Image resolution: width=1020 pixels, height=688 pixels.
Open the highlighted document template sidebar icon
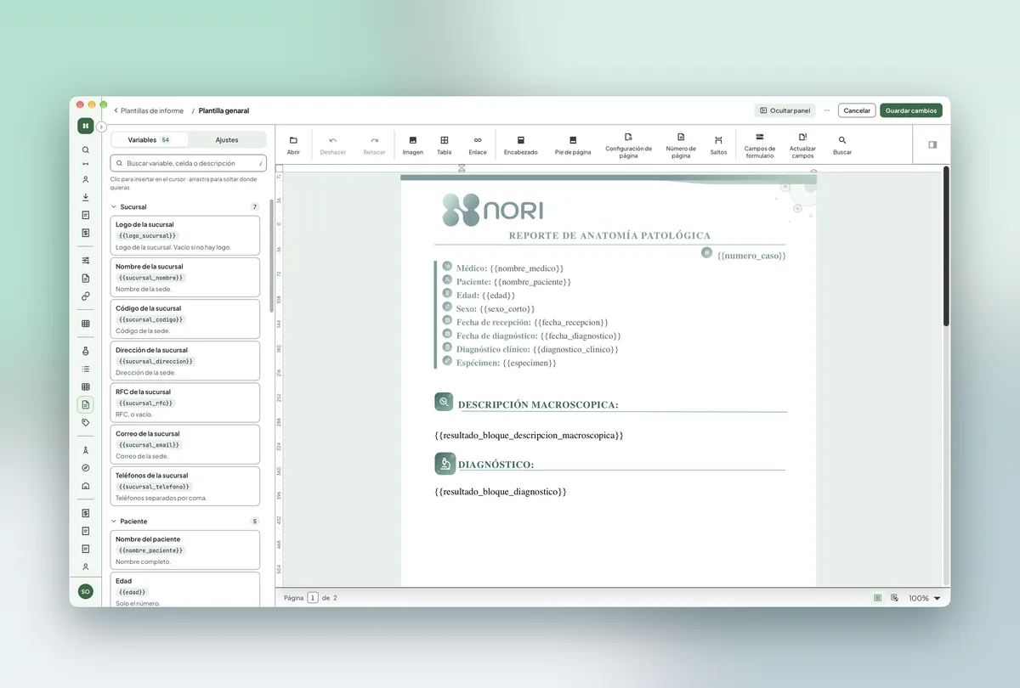85,405
